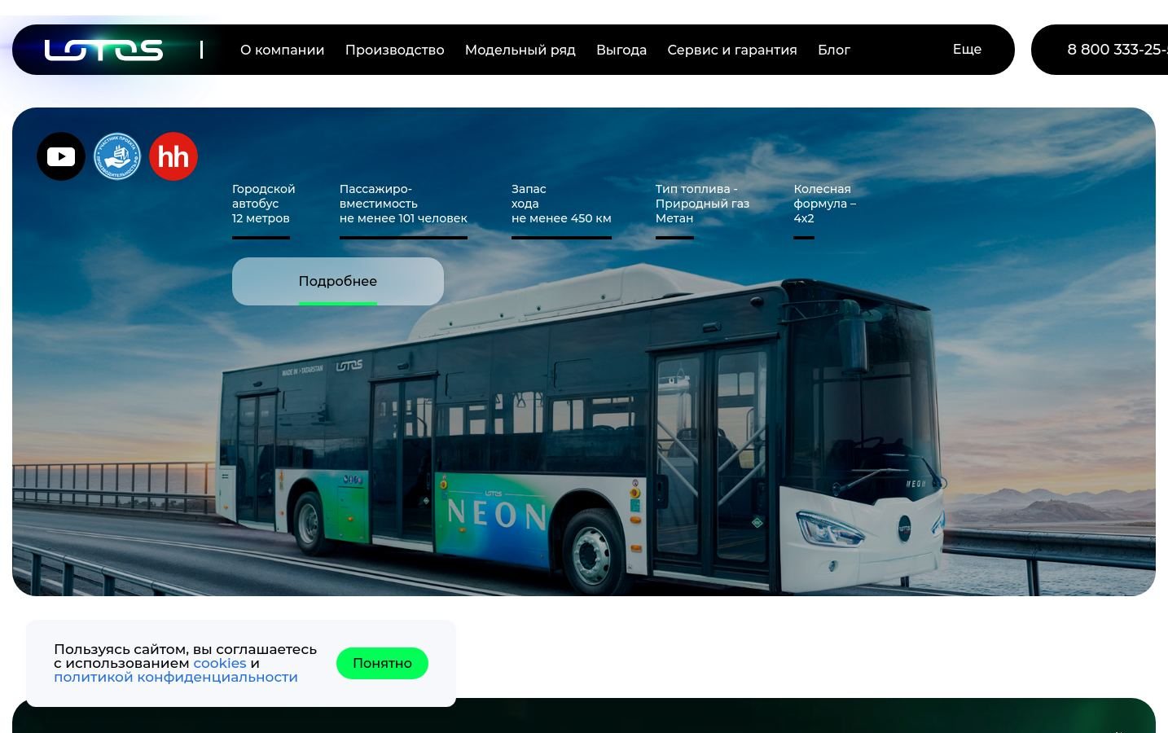This screenshot has width=1168, height=733.
Task: Accept cookies with Понятно button
Action: point(382,663)
